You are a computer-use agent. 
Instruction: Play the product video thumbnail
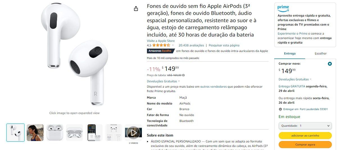[x=133, y=132]
